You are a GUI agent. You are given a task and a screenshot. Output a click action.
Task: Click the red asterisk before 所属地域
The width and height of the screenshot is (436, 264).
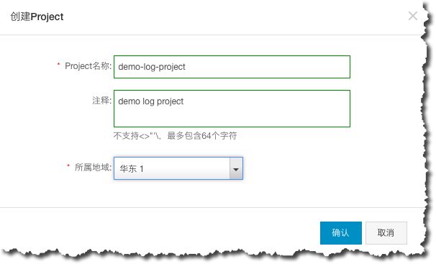[68, 166]
